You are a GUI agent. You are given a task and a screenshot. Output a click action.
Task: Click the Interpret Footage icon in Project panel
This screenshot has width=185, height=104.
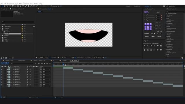[x=1, y=58]
